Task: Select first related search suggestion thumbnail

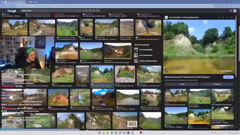Action: pos(136,49)
